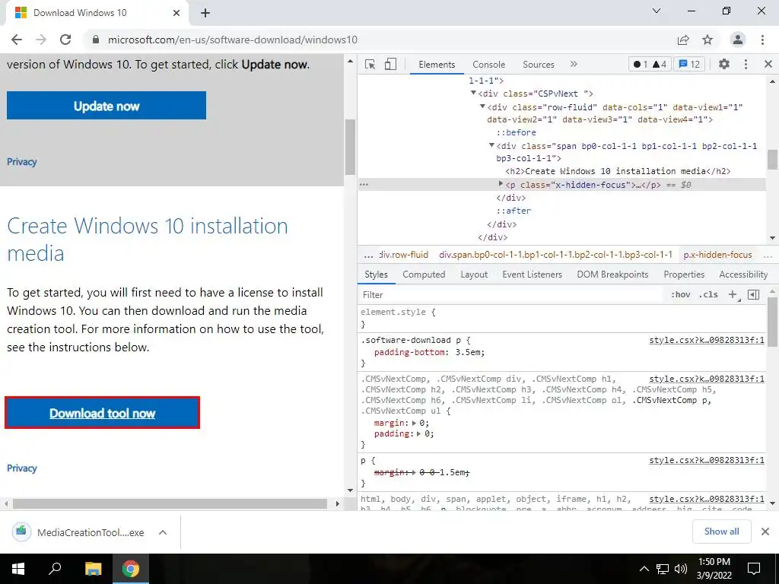Collapse the div class row-fluid node
The image size is (779, 584).
coord(482,106)
